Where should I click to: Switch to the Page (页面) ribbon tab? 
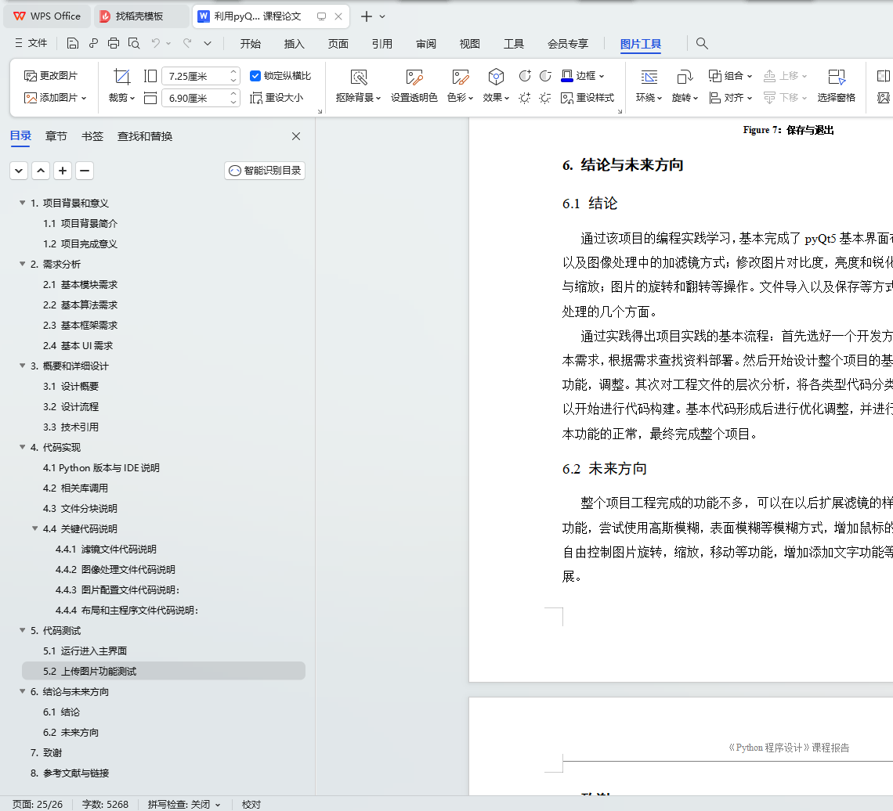pyautogui.click(x=338, y=44)
